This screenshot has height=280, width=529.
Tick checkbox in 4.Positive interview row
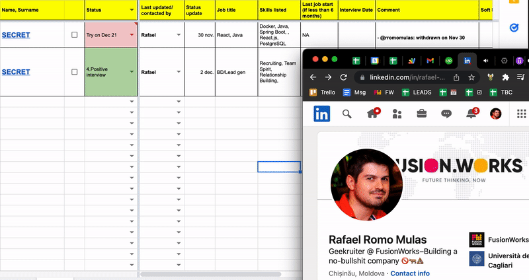coord(75,72)
